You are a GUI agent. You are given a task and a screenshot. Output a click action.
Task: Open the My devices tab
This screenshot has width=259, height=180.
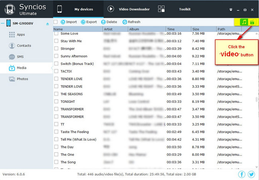click(x=78, y=9)
